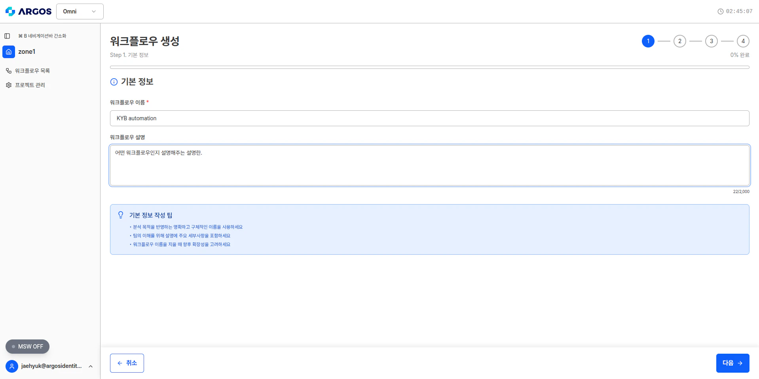Toggle the MSW OFF switch
Viewport: 759px width, 379px height.
tap(27, 347)
